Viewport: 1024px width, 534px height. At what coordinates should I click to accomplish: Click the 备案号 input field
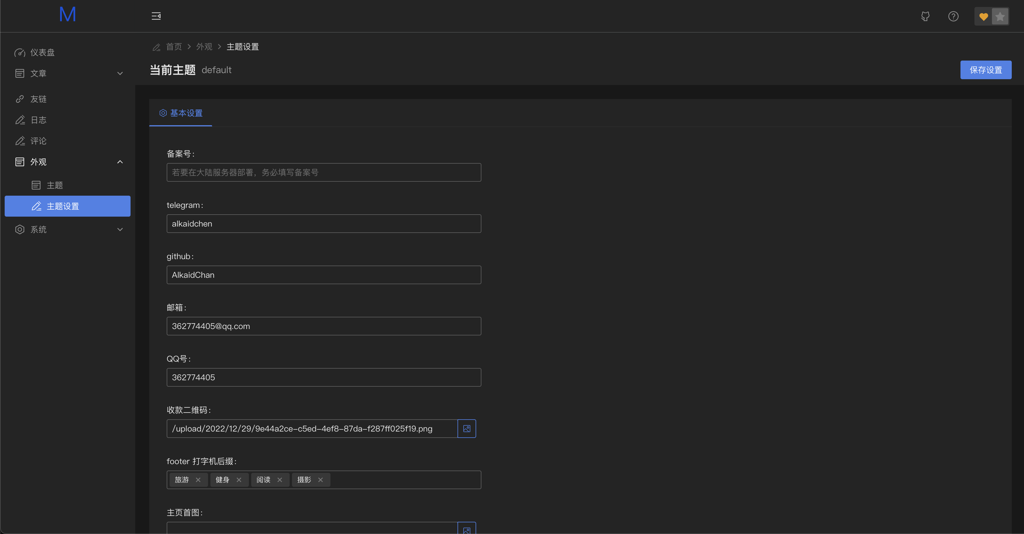(323, 172)
